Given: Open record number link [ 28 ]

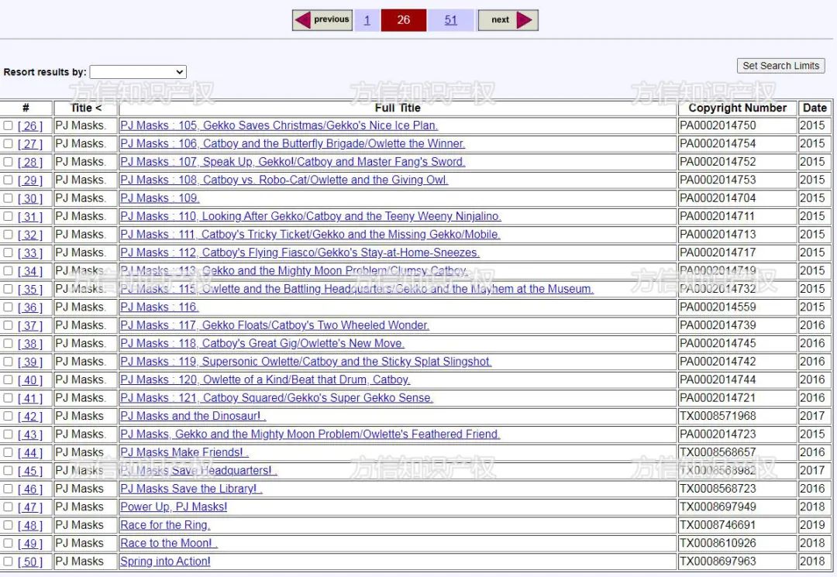Looking at the screenshot, I should (x=30, y=162).
